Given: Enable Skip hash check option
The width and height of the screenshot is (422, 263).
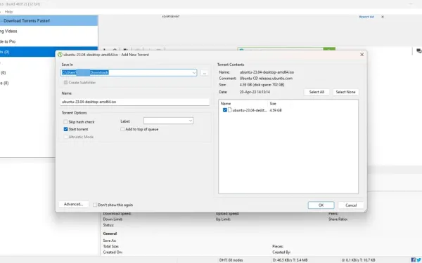Looking at the screenshot, I should [65, 122].
